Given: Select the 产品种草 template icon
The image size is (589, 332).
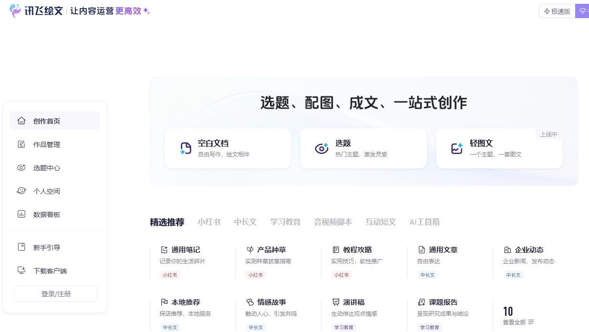Looking at the screenshot, I should pos(249,249).
